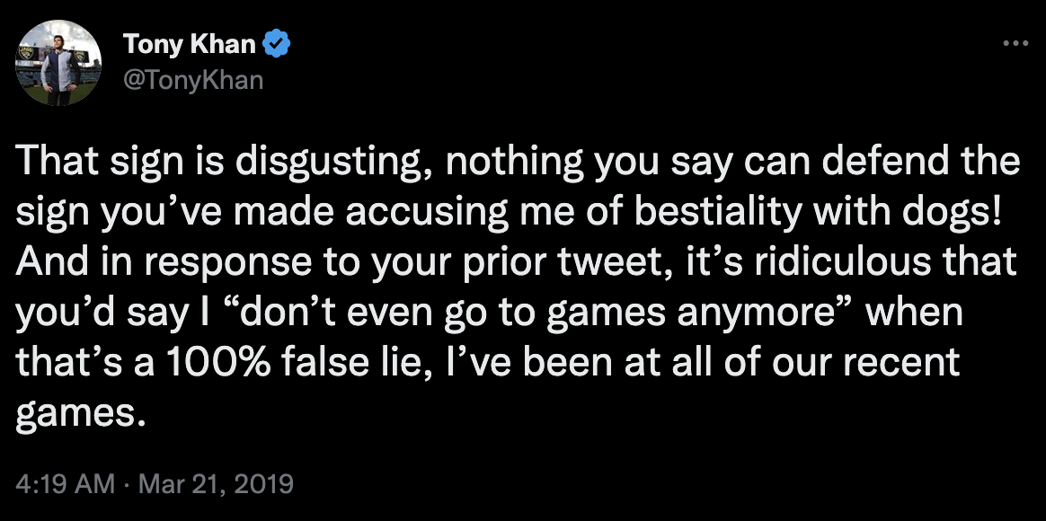Click the 4:19 AM timestamp
The height and width of the screenshot is (521, 1046).
pos(65,483)
